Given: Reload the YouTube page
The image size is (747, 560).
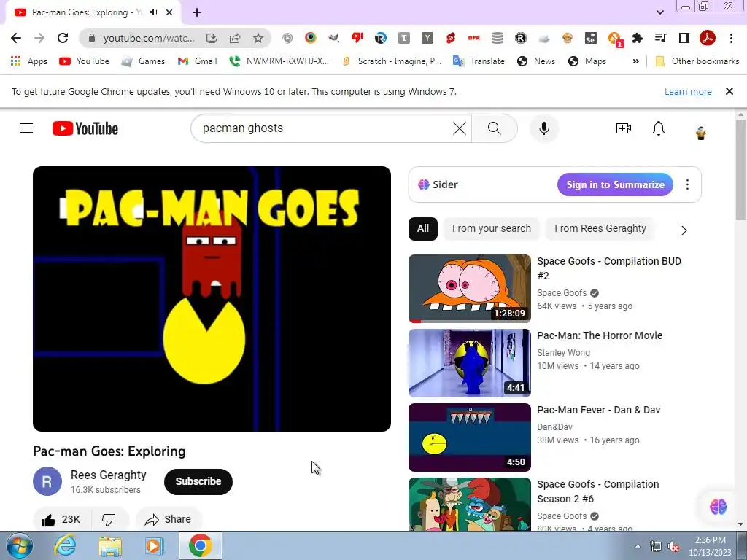Looking at the screenshot, I should point(63,38).
